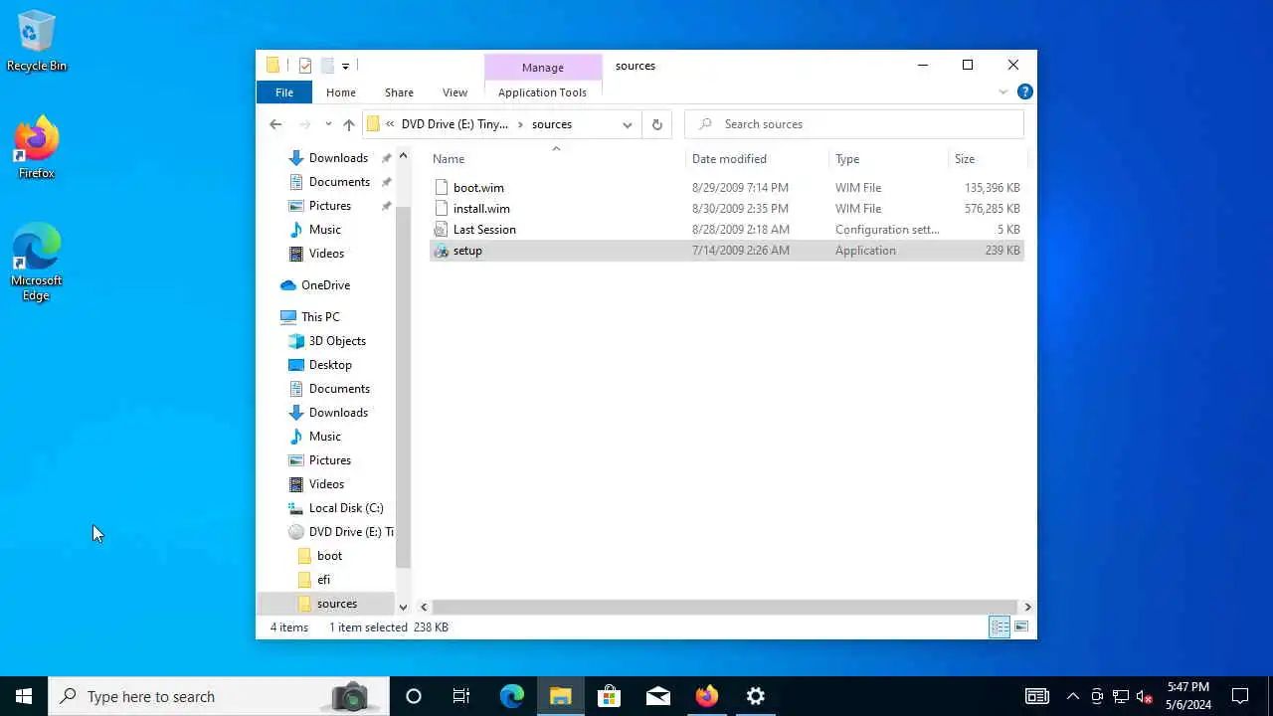Click horizontal scrollbar left arrow
This screenshot has height=716, width=1273.
[x=425, y=607]
